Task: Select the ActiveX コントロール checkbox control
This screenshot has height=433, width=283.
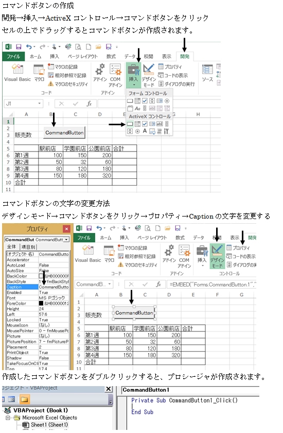Action: (x=145, y=124)
